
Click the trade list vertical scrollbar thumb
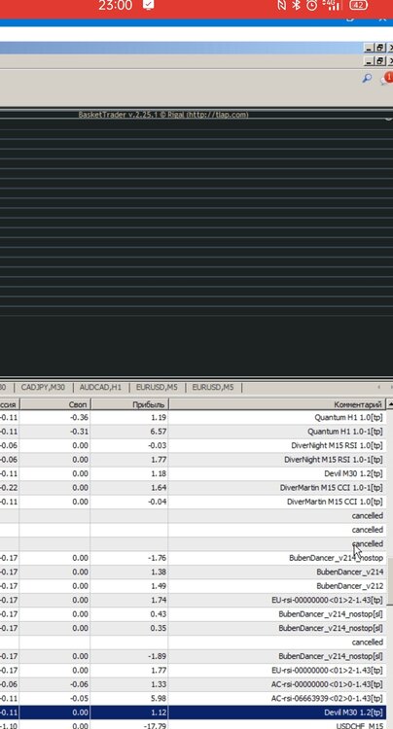[x=390, y=580]
